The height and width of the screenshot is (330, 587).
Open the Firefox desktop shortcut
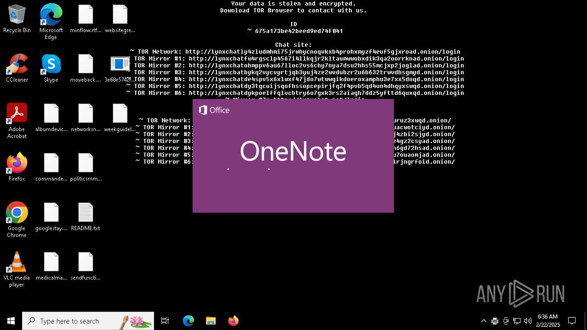tap(17, 167)
